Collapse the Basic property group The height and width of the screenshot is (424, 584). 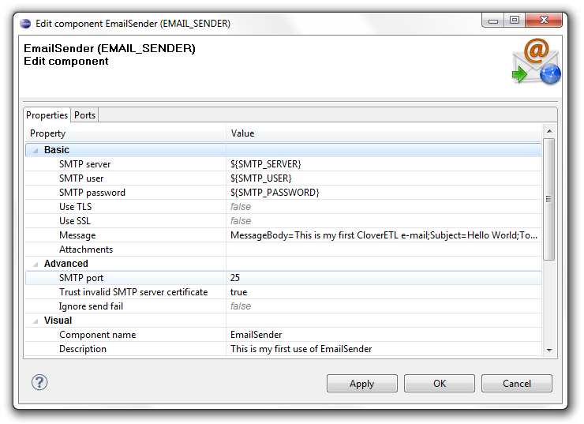[36, 150]
